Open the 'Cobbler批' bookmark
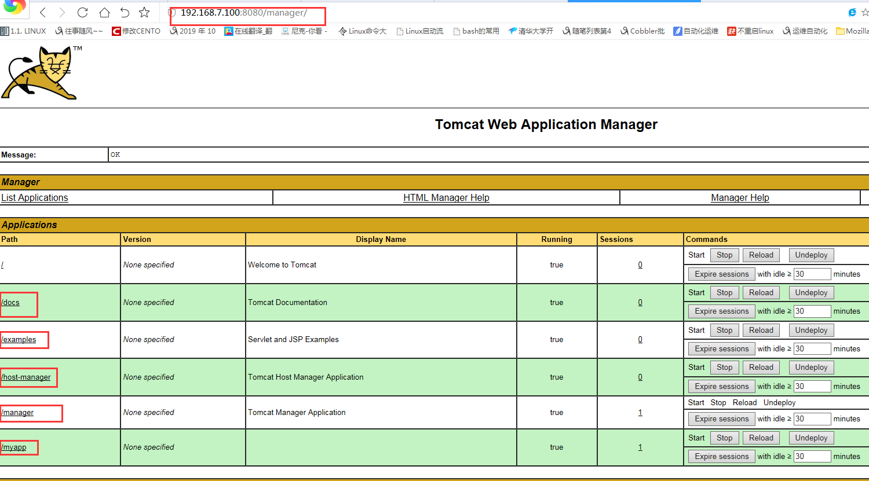 point(642,31)
